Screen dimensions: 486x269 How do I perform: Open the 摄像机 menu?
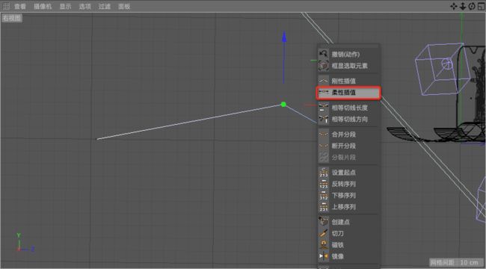pyautogui.click(x=43, y=6)
